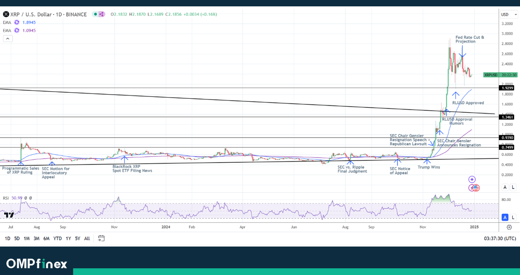520x275 pixels.
Task: Click the All time range button
Action: 87,238
